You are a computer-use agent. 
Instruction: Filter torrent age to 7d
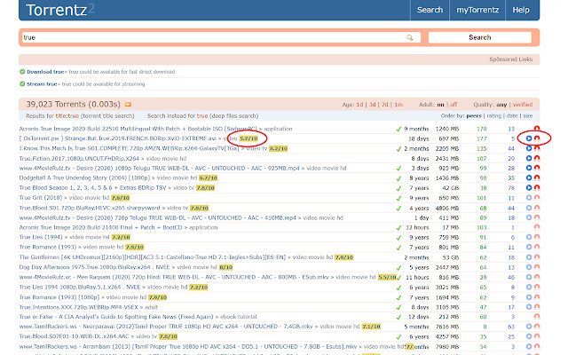coord(384,105)
